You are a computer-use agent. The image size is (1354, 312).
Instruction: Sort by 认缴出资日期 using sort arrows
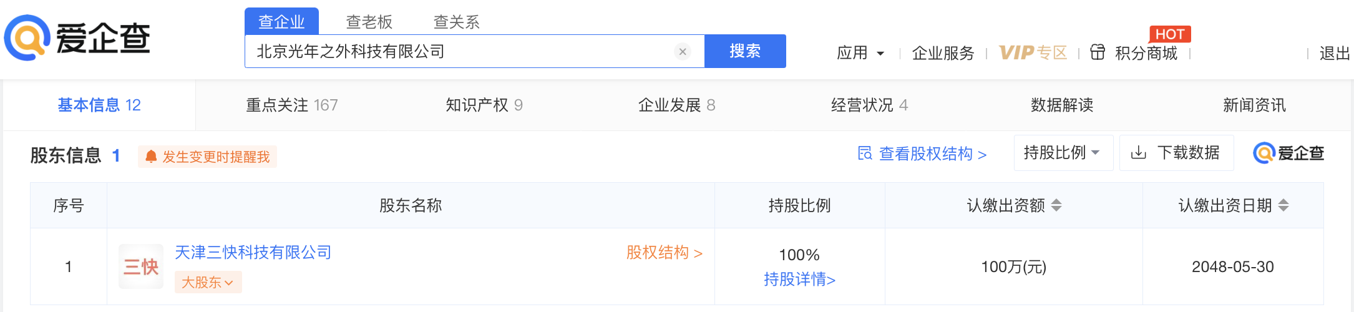(x=1283, y=205)
